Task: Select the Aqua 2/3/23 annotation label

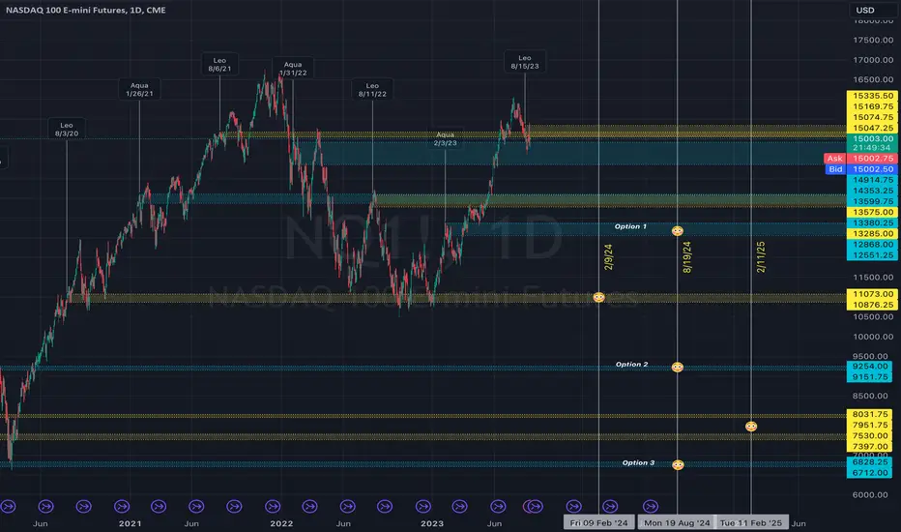Action: [446, 138]
